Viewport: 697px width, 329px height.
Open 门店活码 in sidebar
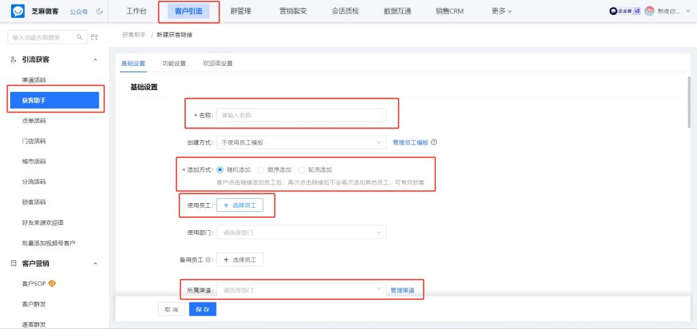pos(34,141)
